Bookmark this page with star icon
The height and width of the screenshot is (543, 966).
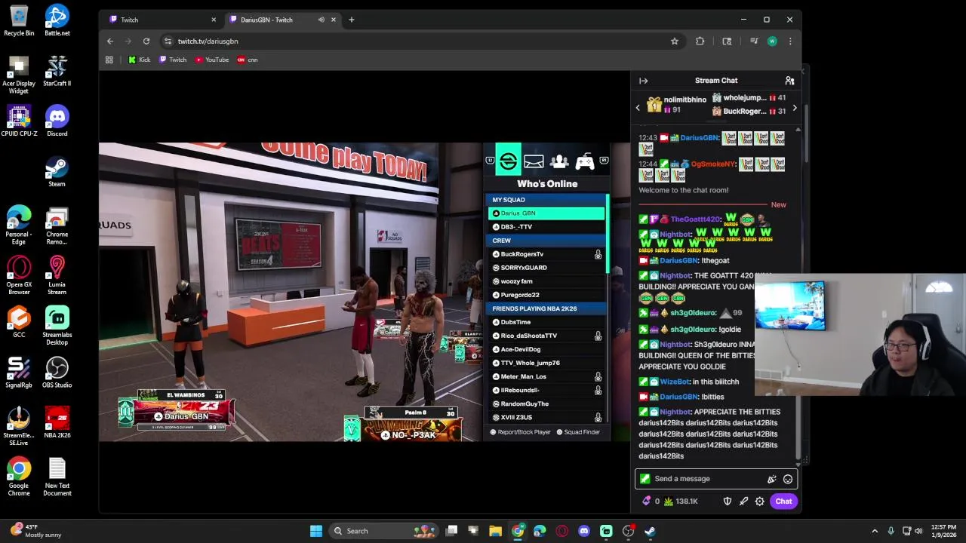[675, 41]
